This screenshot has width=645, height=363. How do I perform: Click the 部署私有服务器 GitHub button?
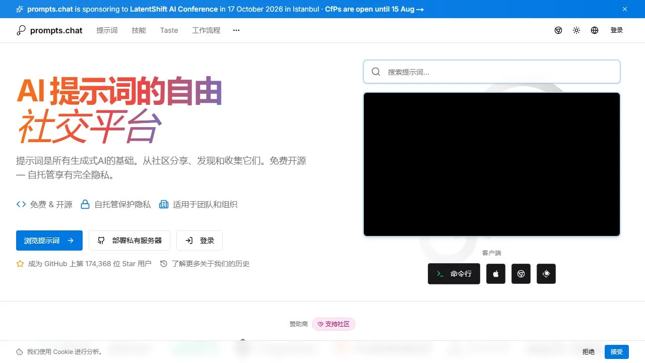click(x=130, y=240)
